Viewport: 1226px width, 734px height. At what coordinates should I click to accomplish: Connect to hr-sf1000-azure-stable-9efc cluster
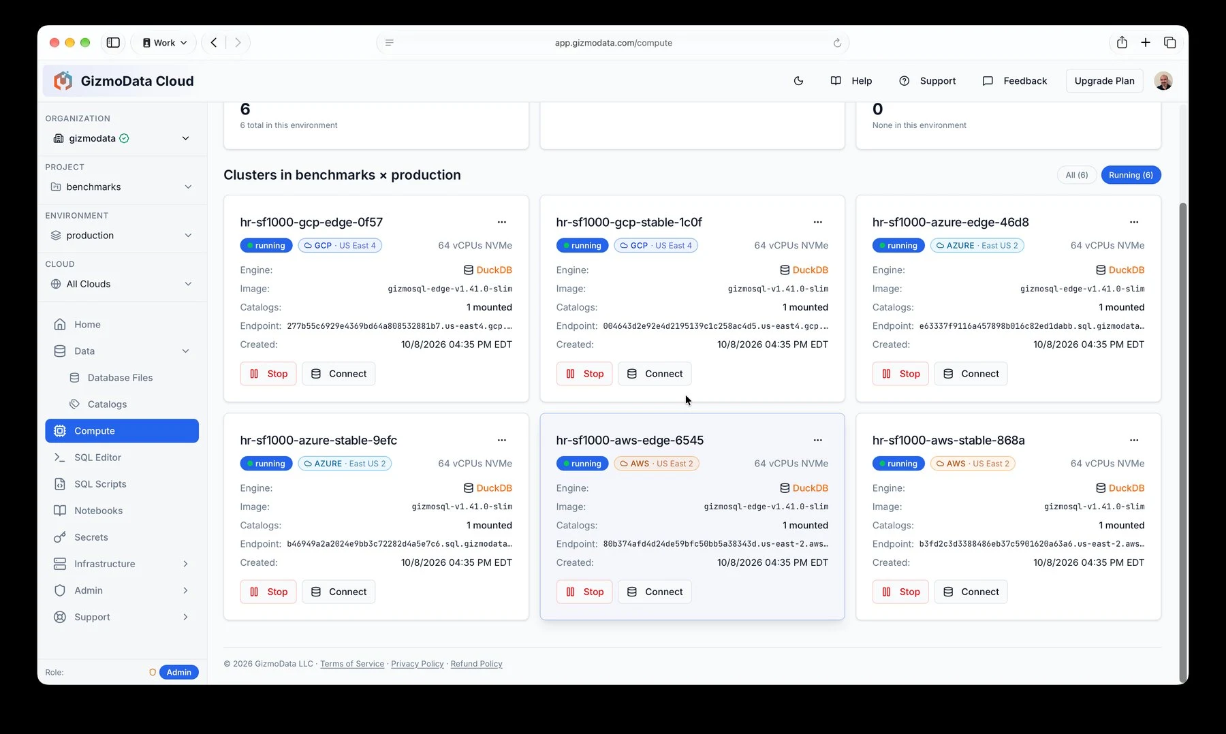[339, 592]
